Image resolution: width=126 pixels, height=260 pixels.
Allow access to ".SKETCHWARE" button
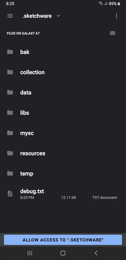tap(63, 240)
